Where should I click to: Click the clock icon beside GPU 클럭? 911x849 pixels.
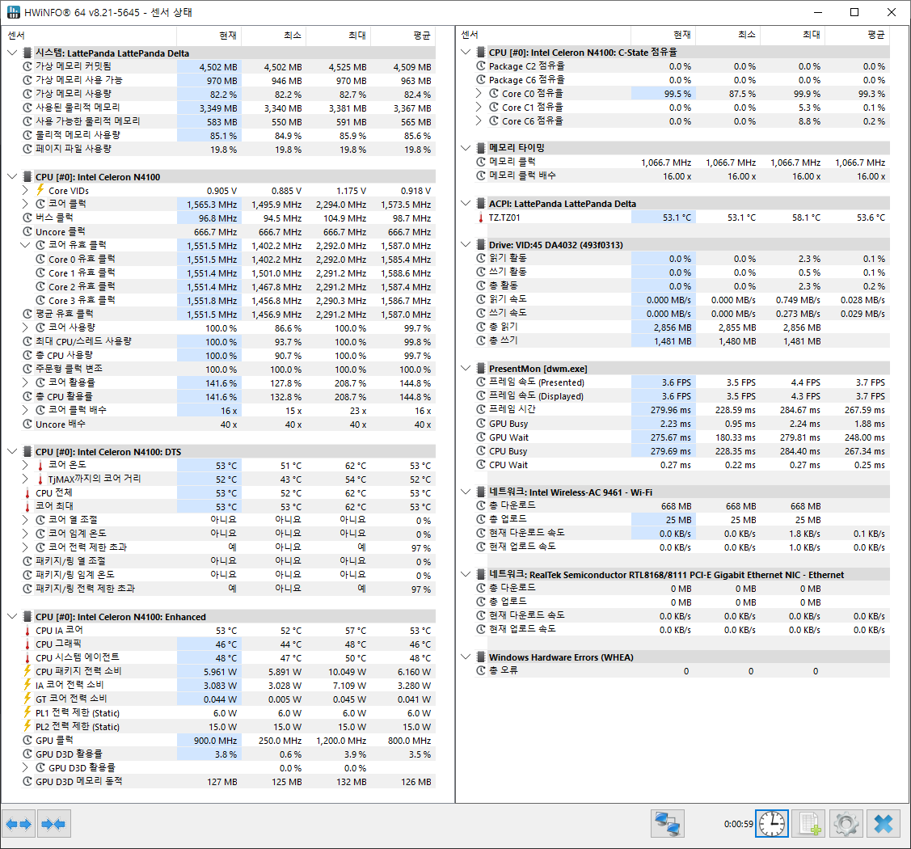point(27,740)
